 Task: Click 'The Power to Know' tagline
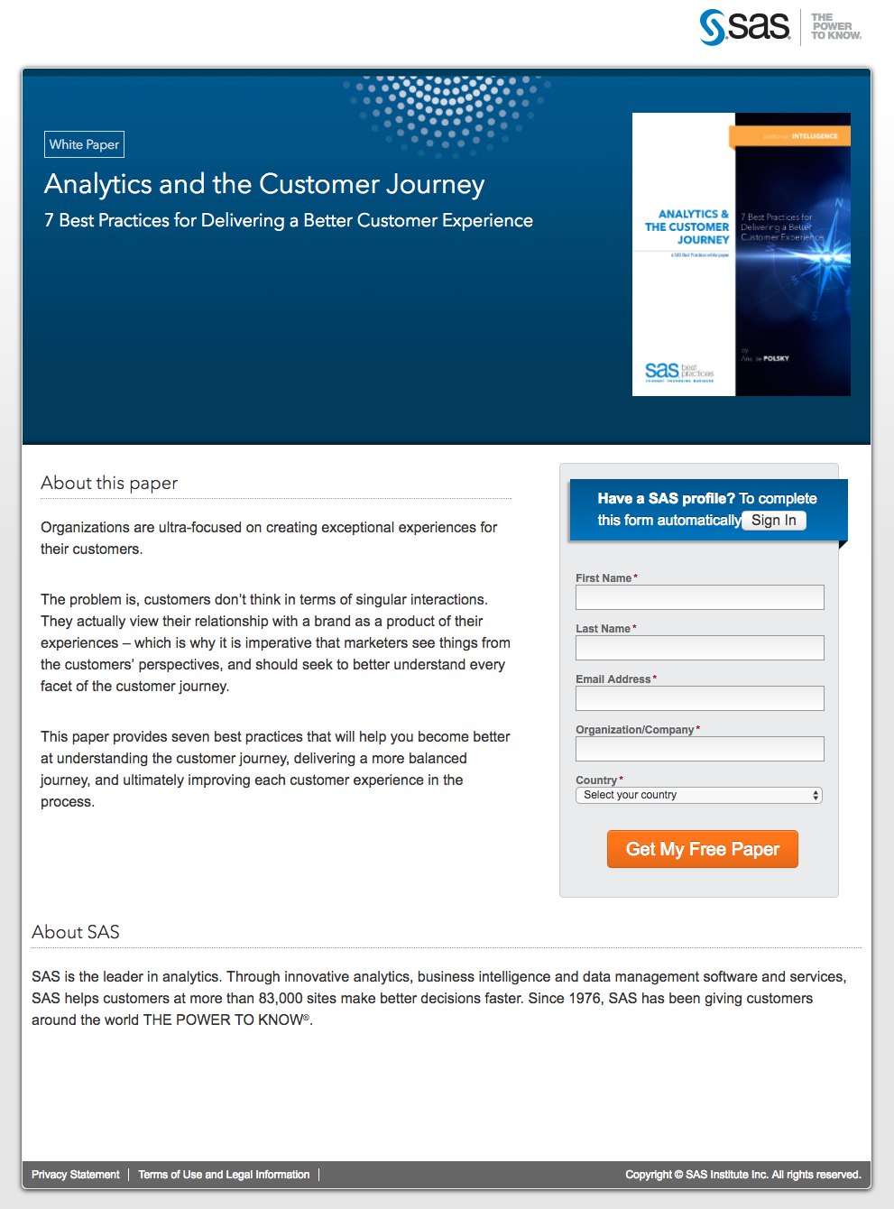point(835,26)
